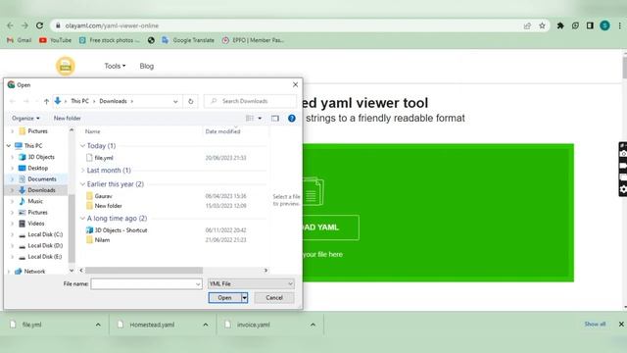Open the Organize menu
Screen dimensions: 627x353
(25, 118)
